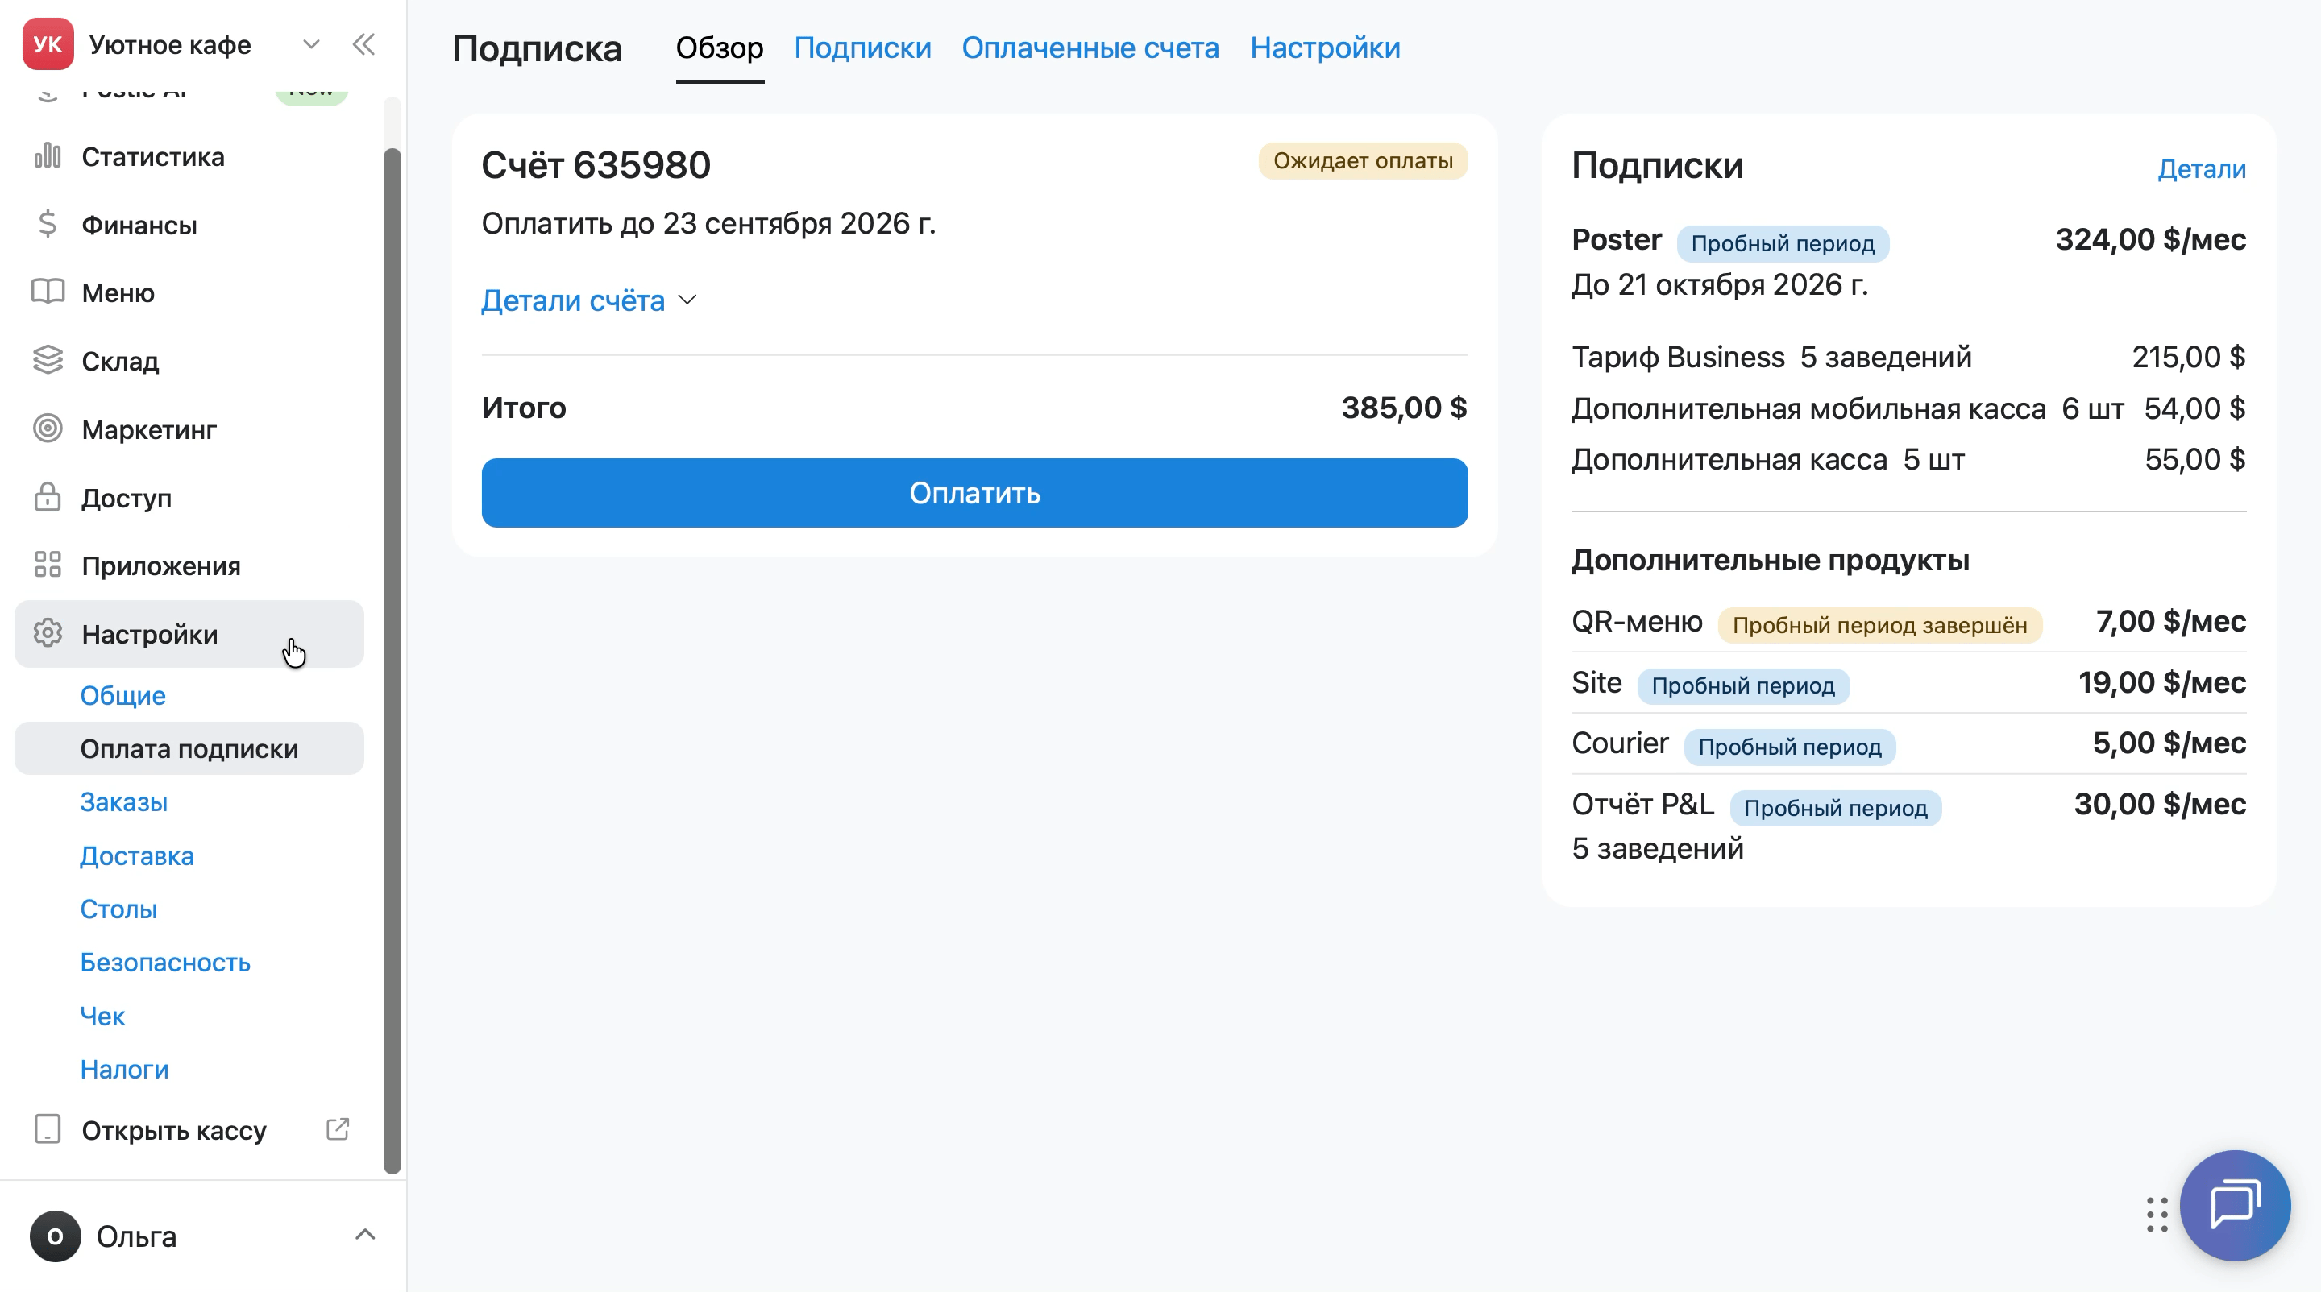This screenshot has width=2321, height=1292.
Task: Click the external link icon beside Открыть кассу
Action: tap(337, 1129)
